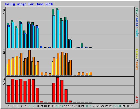Click the red "KB F" legend label
The image size is (140, 109).
pos(137,99)
